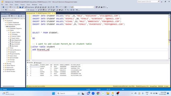Select the System Tables folder
The image size is (171, 96).
coord(15,32)
